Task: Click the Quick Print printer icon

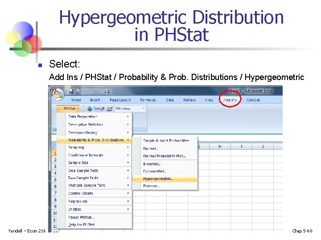Action: tap(107, 91)
